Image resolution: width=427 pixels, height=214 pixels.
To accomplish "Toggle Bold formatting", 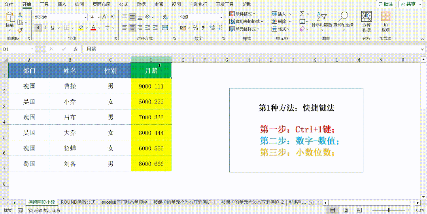I will tap(38, 28).
